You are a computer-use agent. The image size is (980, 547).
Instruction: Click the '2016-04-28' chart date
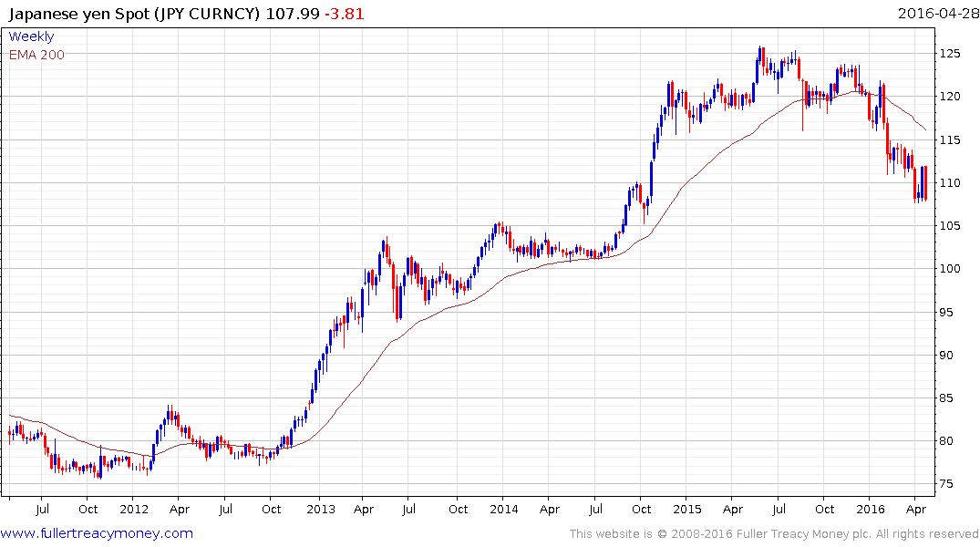click(x=937, y=13)
